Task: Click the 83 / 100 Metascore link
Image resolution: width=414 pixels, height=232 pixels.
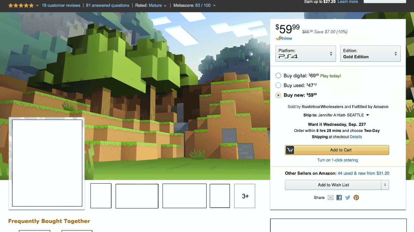Action: click(203, 6)
